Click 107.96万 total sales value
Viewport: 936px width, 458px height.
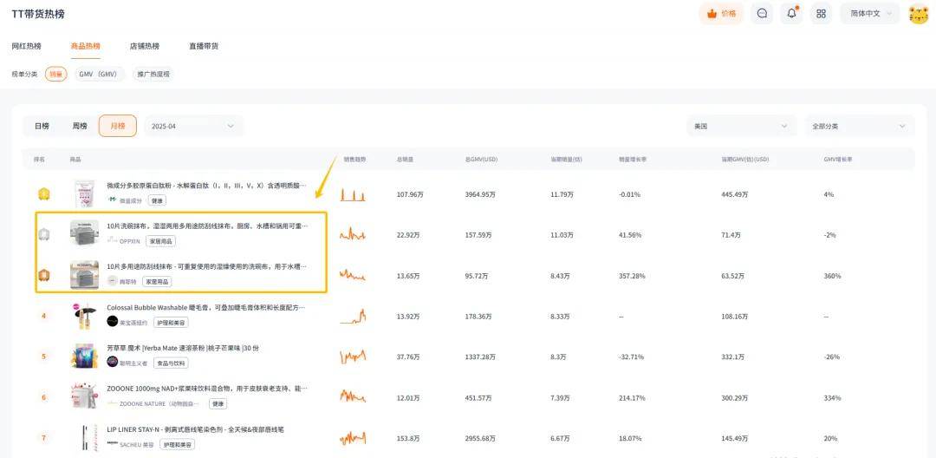(x=410, y=194)
